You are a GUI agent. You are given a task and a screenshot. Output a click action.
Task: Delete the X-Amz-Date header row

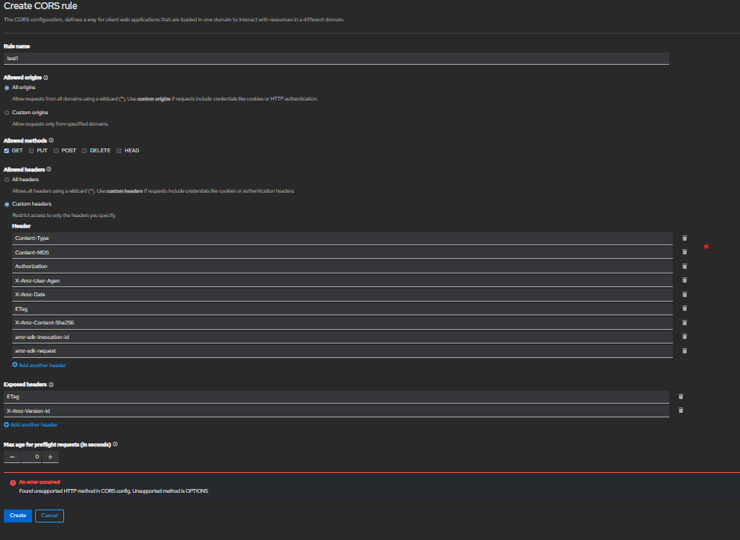pyautogui.click(x=684, y=294)
